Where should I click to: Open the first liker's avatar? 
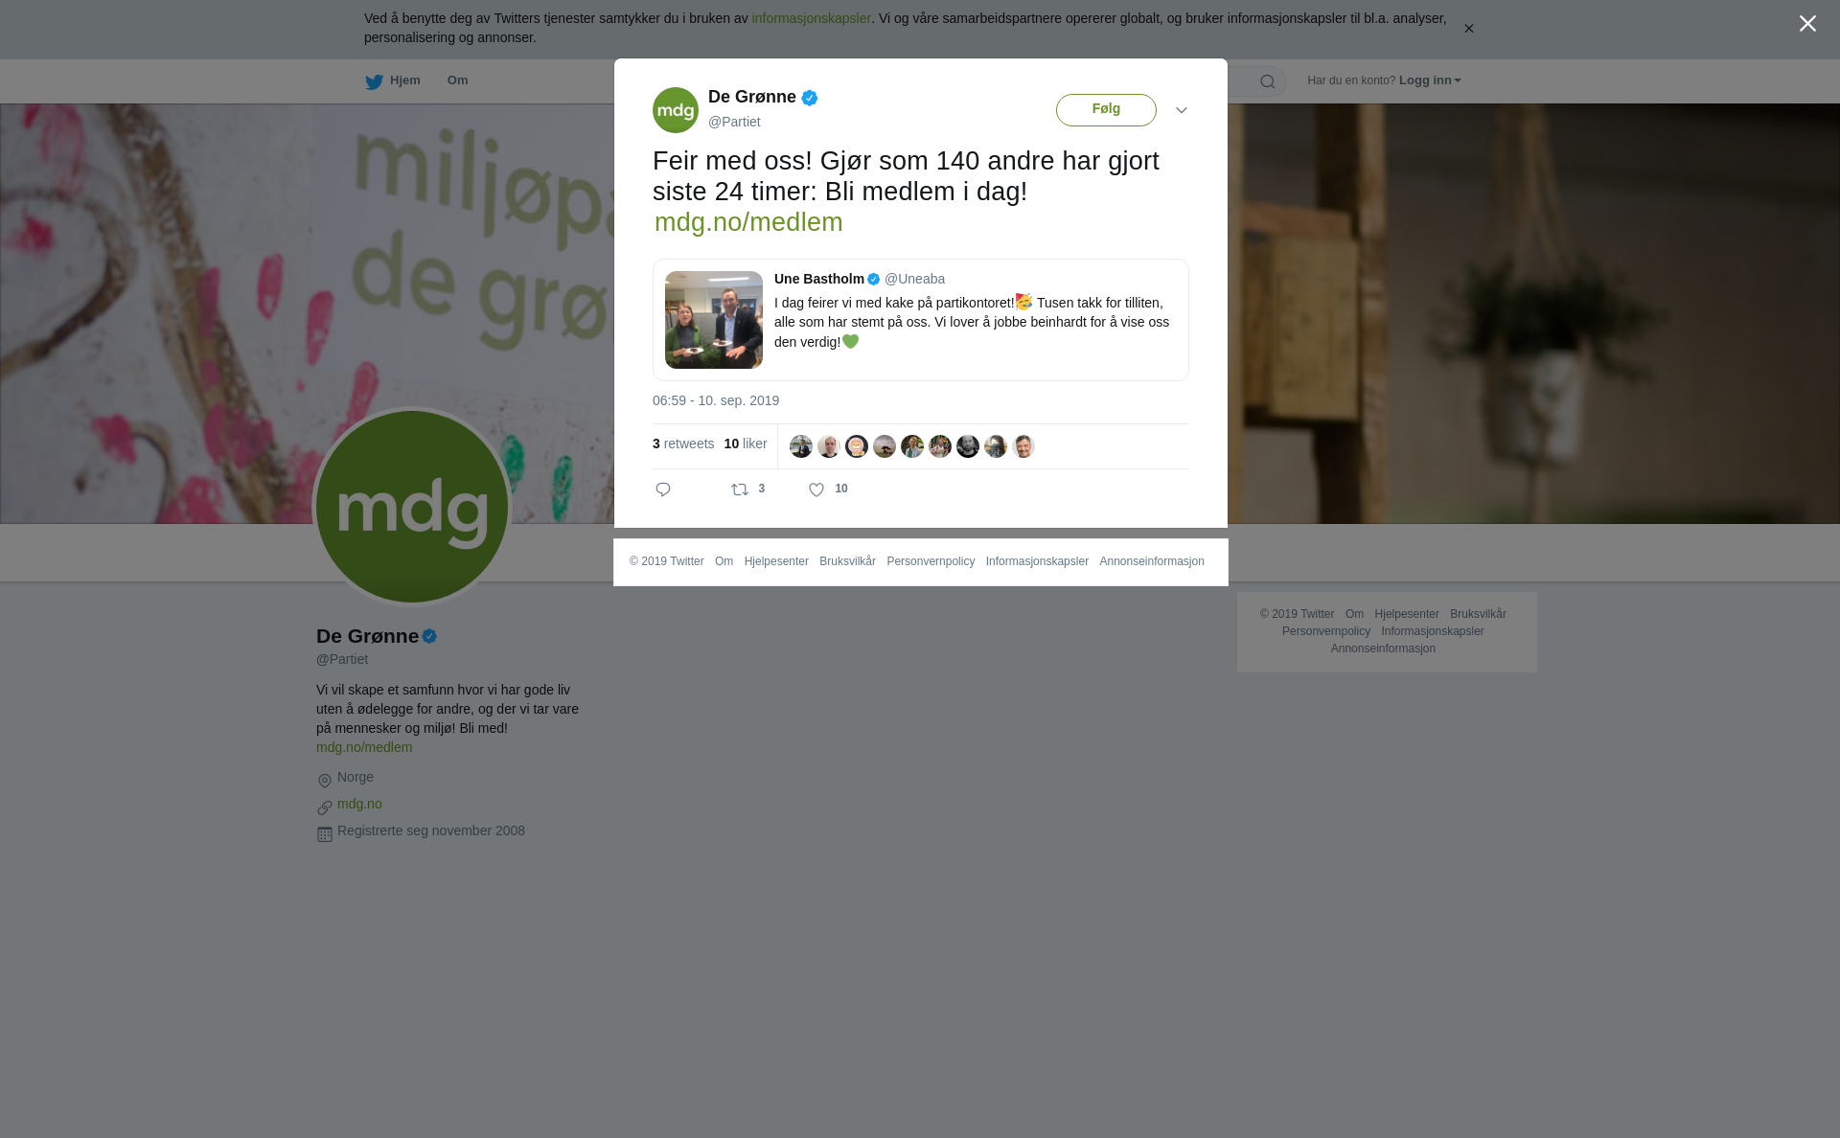click(801, 446)
